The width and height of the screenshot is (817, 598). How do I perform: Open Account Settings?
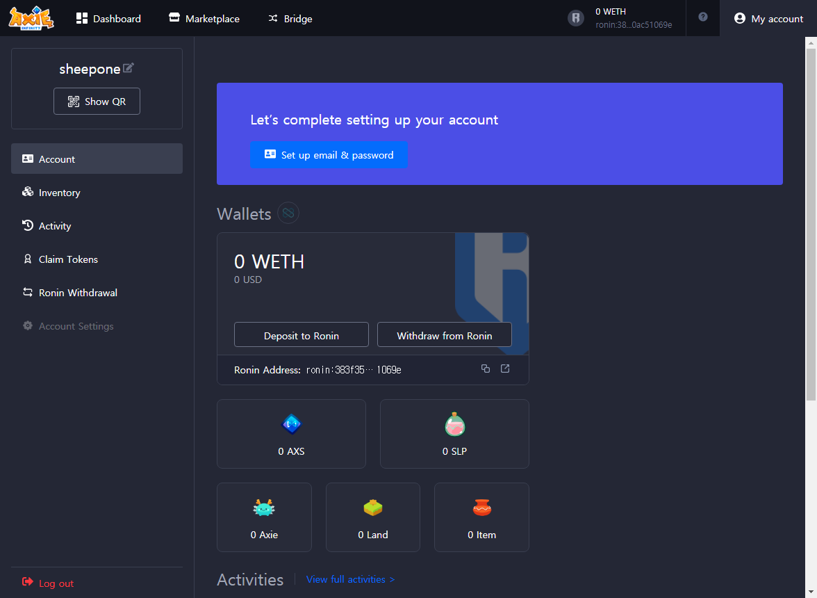point(97,326)
